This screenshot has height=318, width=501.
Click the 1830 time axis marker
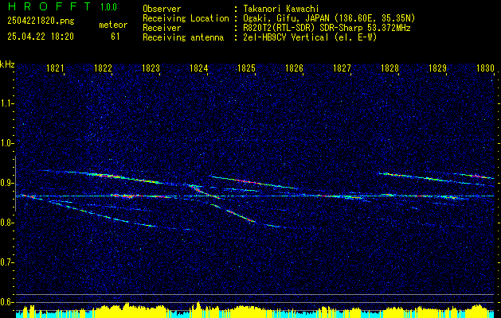(x=485, y=68)
